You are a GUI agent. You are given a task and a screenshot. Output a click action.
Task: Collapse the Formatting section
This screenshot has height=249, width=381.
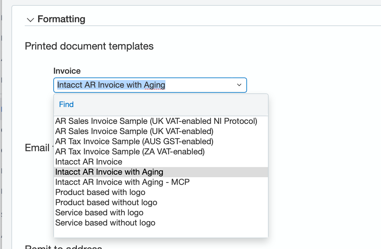[x=30, y=19]
